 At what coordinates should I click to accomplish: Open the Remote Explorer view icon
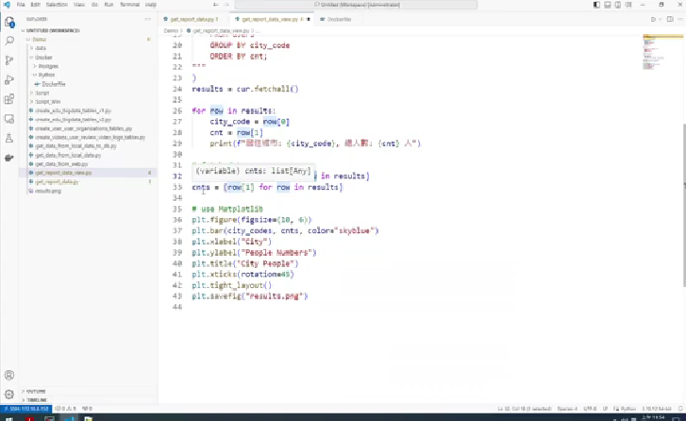click(x=9, y=119)
